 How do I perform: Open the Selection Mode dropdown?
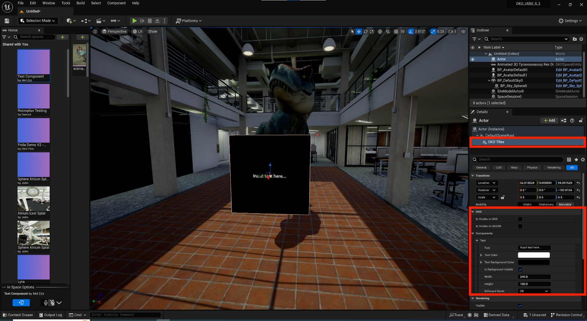[37, 21]
